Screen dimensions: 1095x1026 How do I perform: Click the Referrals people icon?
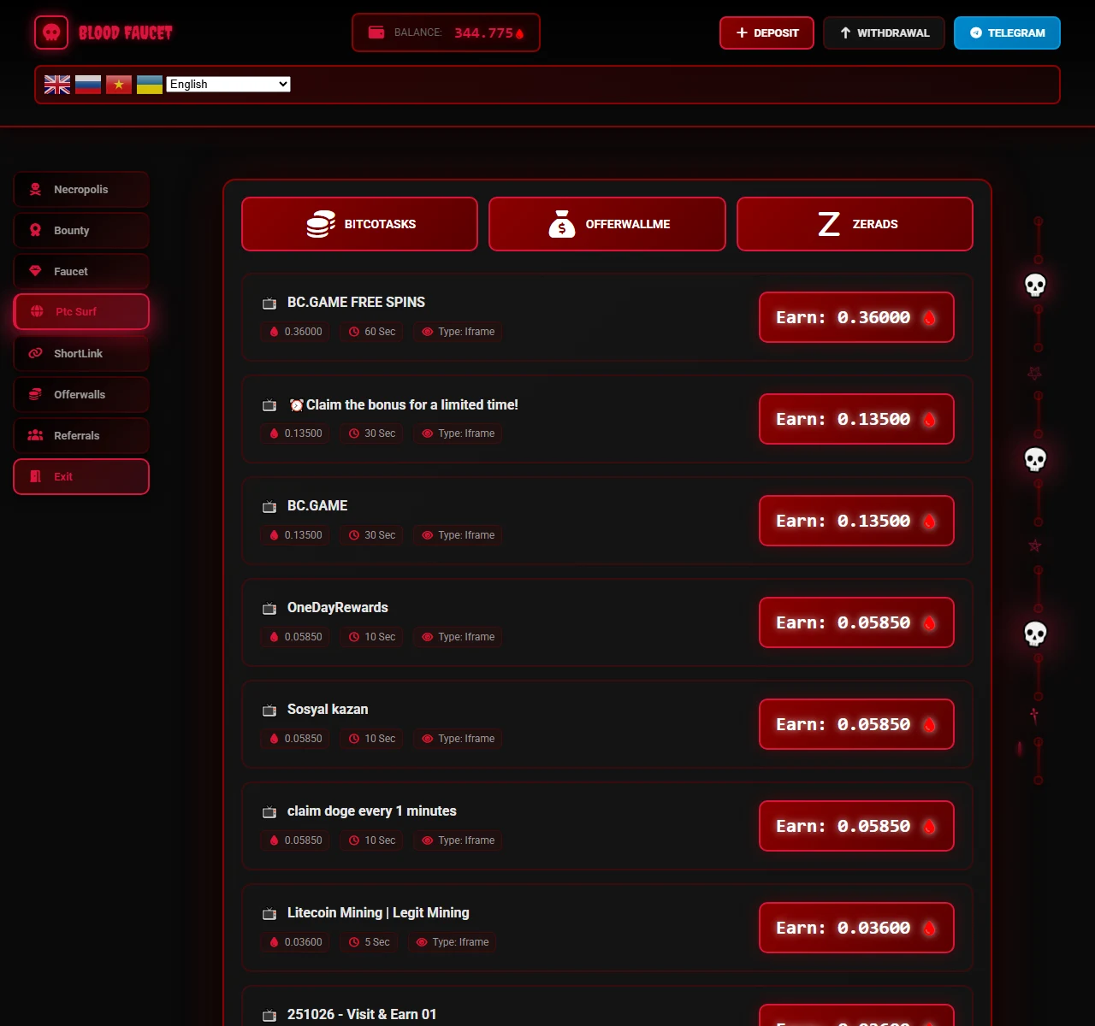click(35, 435)
